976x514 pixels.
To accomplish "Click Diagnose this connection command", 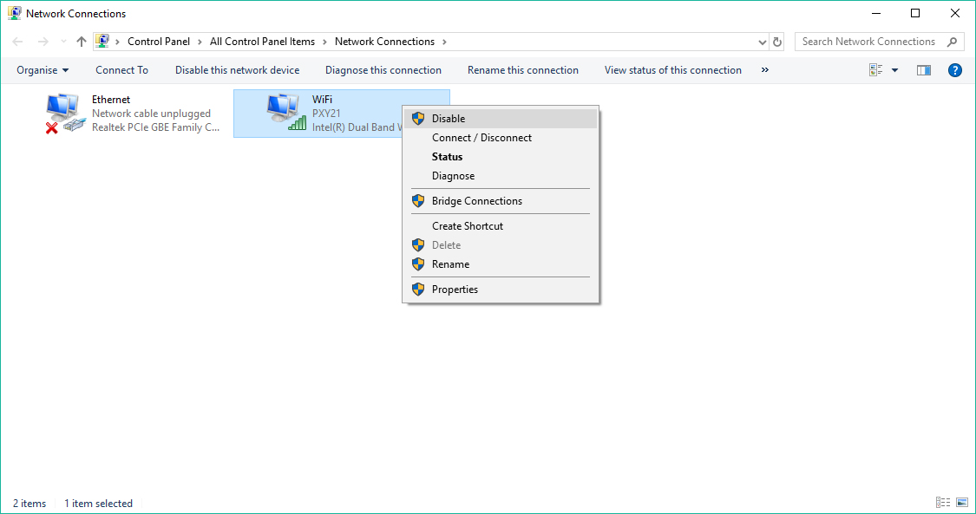I will [x=383, y=69].
